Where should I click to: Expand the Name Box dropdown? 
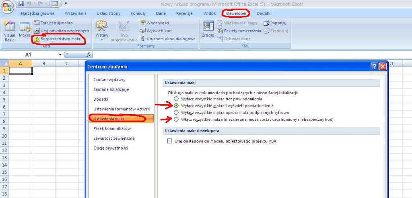point(60,55)
